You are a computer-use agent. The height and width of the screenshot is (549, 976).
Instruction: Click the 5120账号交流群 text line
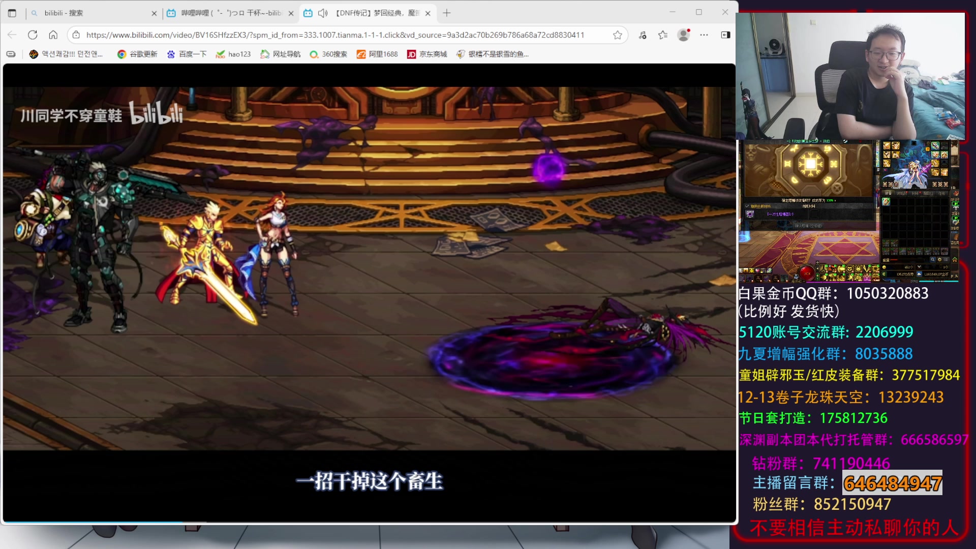pyautogui.click(x=826, y=332)
